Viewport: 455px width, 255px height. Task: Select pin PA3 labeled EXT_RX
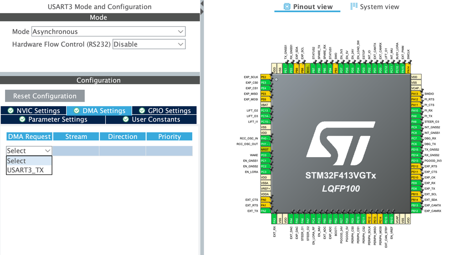(274, 219)
